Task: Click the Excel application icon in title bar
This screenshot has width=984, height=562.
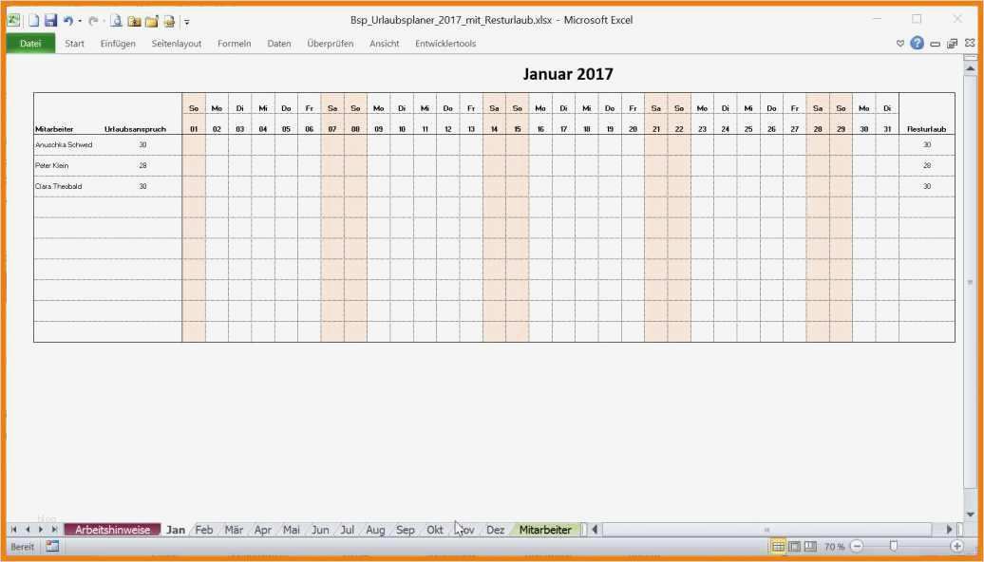Action: click(x=13, y=21)
